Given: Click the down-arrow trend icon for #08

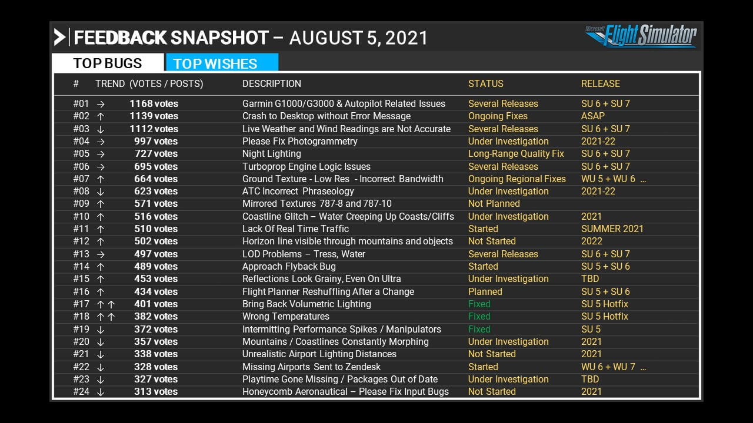Looking at the screenshot, I should (x=101, y=192).
